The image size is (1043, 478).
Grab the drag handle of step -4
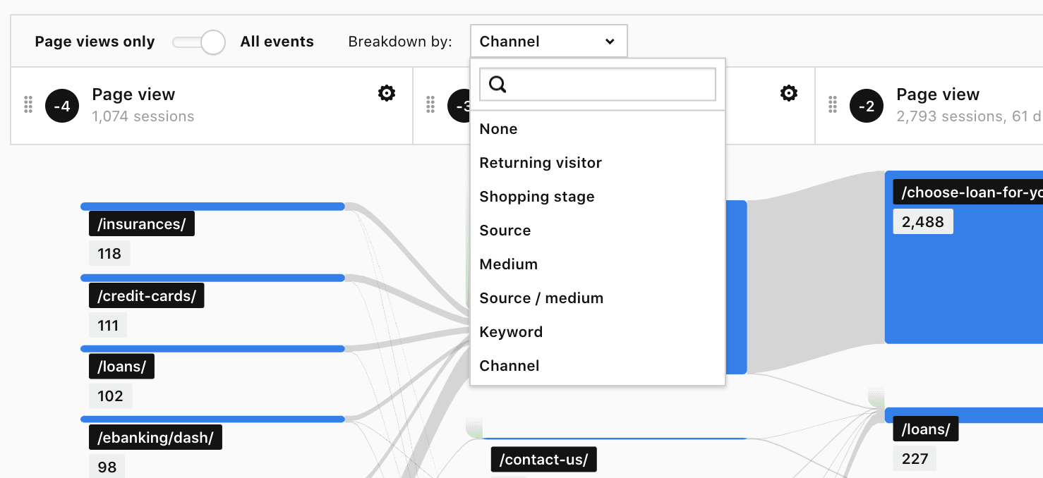pyautogui.click(x=28, y=104)
